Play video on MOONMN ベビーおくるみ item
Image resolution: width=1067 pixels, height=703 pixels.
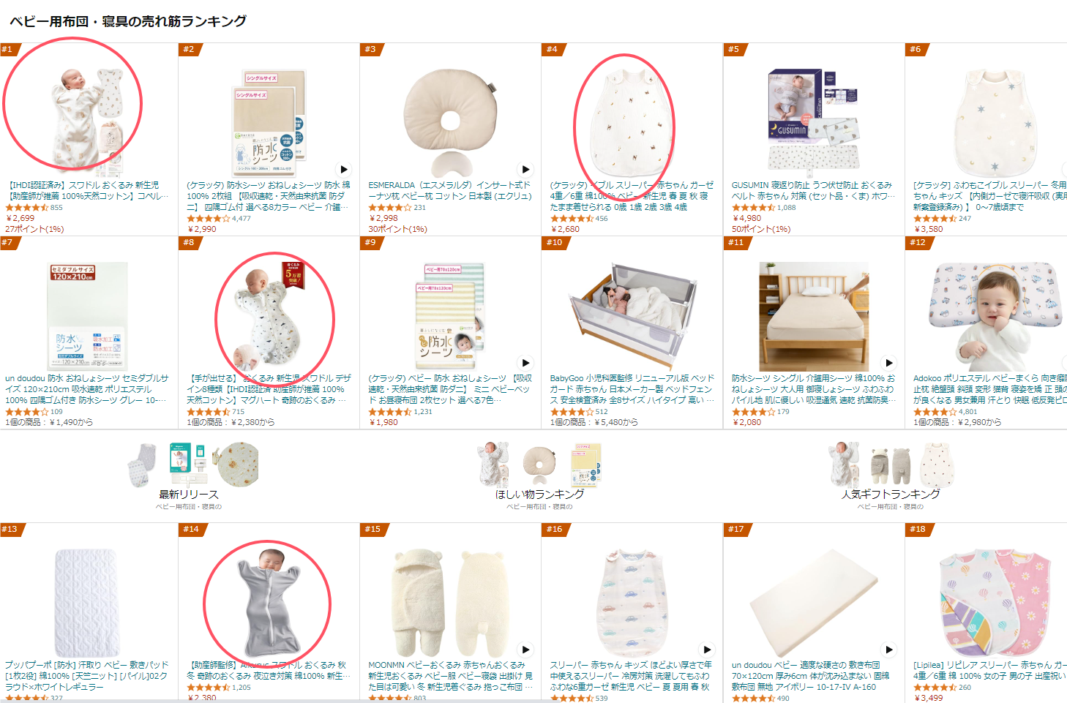pos(525,650)
